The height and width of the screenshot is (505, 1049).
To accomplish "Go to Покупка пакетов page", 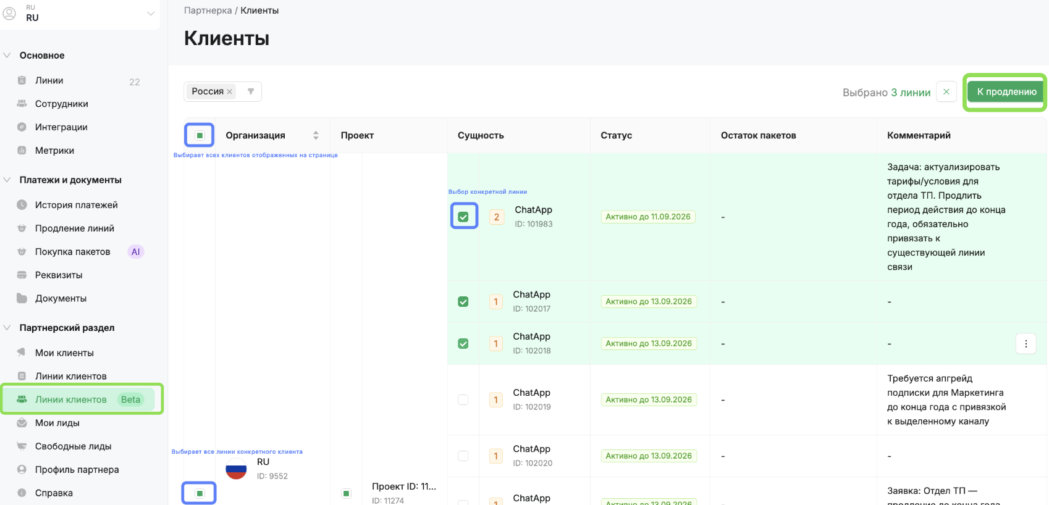I will coord(72,252).
